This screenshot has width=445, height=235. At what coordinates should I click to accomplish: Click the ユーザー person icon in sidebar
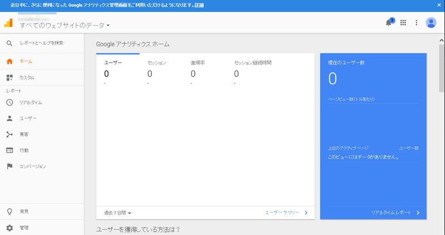[x=10, y=119]
